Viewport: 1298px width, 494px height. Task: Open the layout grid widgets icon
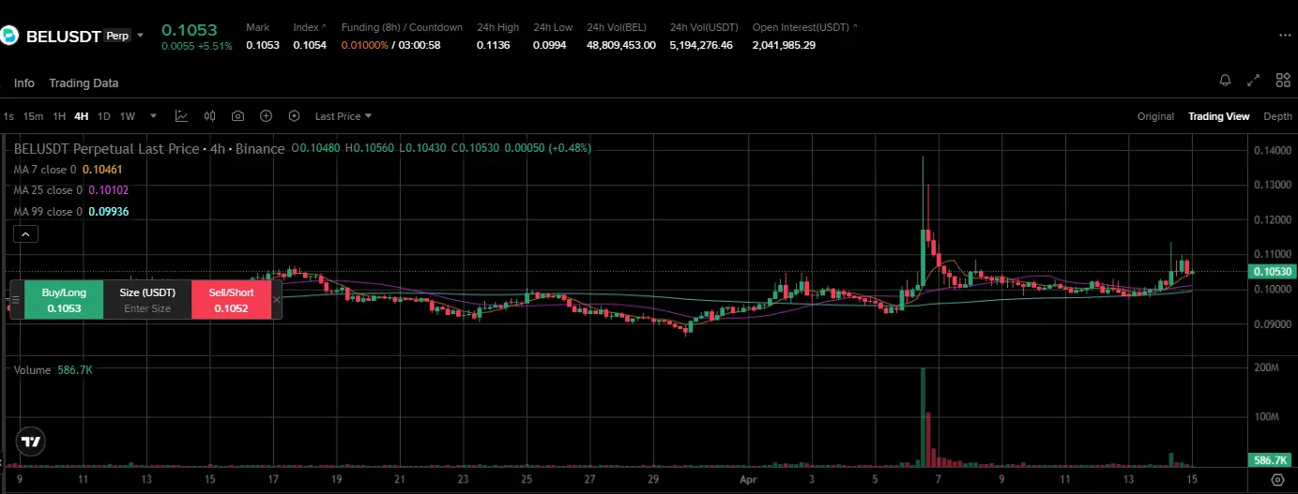[1283, 81]
